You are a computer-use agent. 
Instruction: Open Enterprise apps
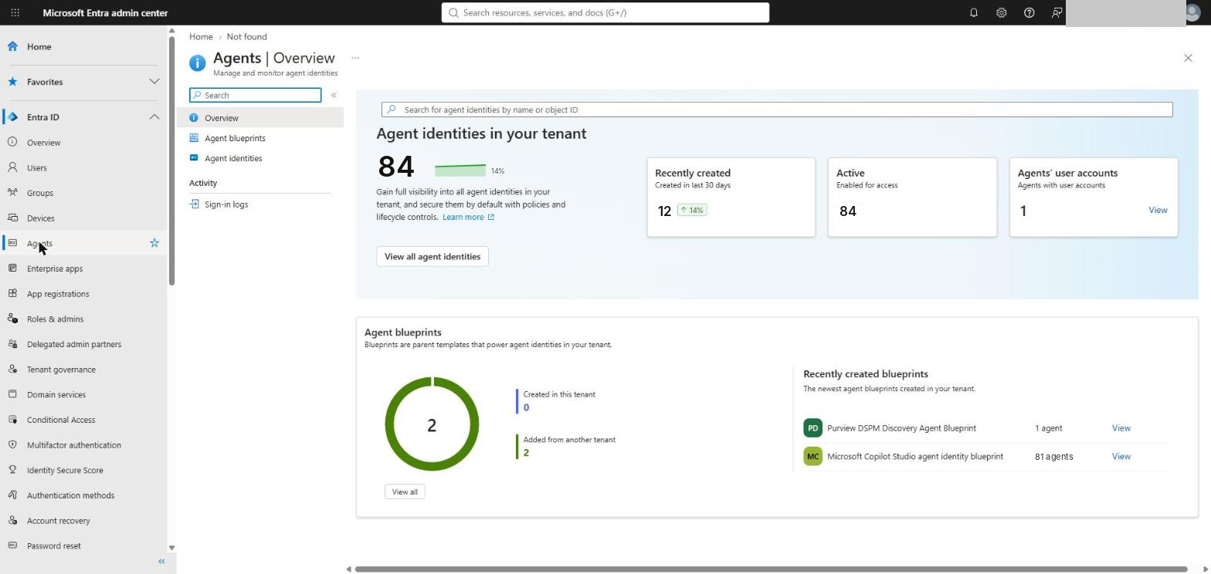click(55, 268)
